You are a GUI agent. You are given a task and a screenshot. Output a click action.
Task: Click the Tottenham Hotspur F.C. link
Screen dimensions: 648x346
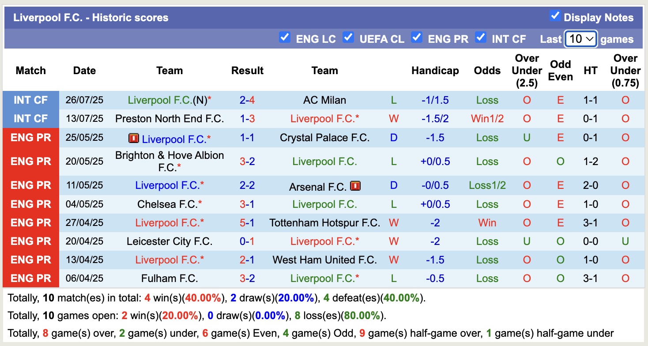click(x=324, y=223)
